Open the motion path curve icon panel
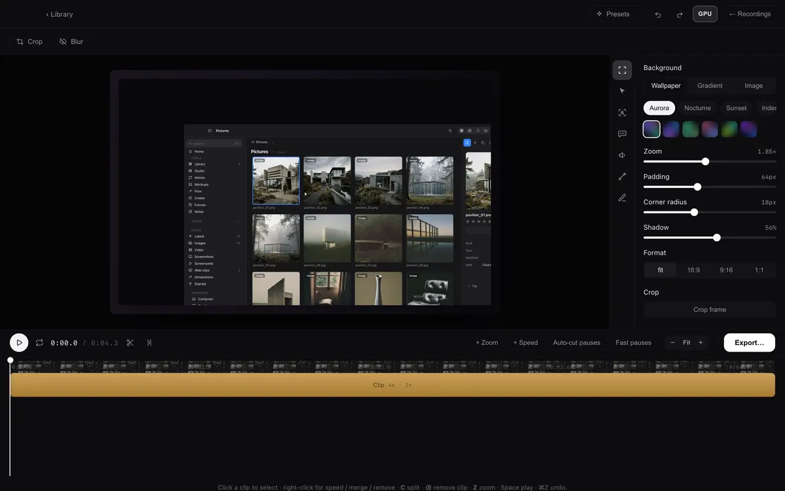 622,176
